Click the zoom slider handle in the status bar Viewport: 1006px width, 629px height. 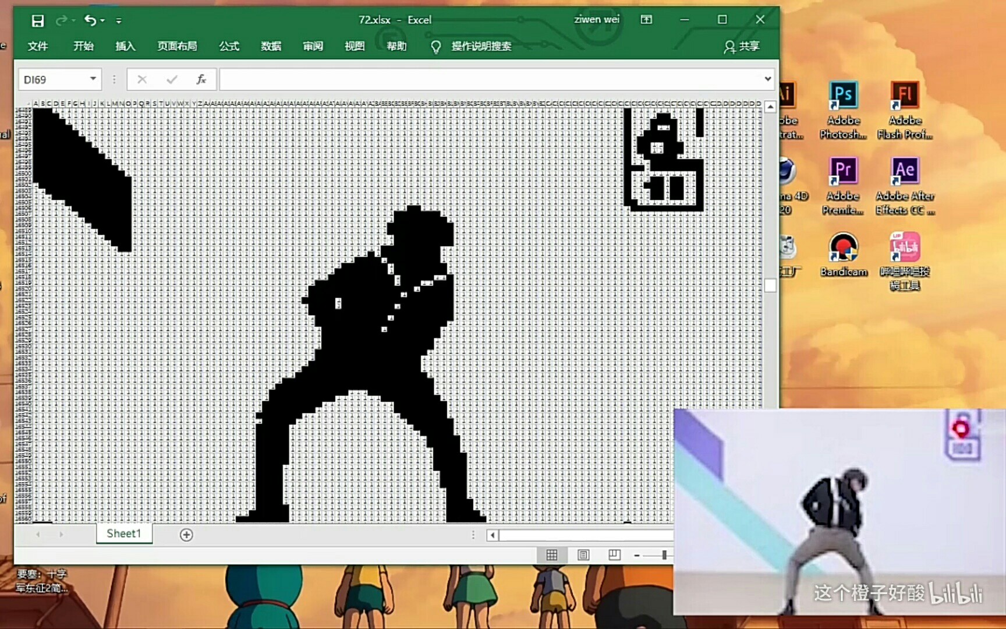pos(664,555)
